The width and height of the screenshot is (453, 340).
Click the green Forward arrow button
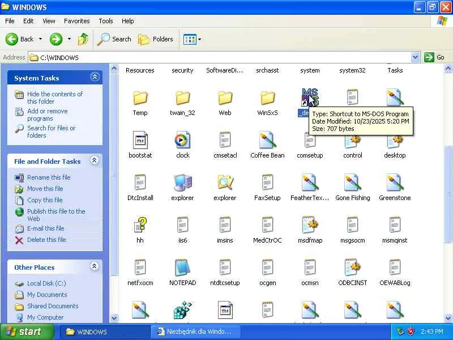(x=56, y=39)
